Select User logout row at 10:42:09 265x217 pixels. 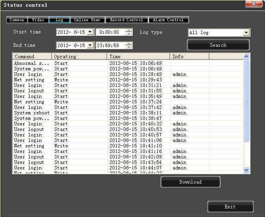(128, 157)
